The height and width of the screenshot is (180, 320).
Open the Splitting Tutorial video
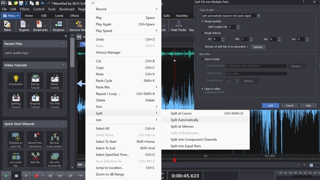click(x=16, y=100)
